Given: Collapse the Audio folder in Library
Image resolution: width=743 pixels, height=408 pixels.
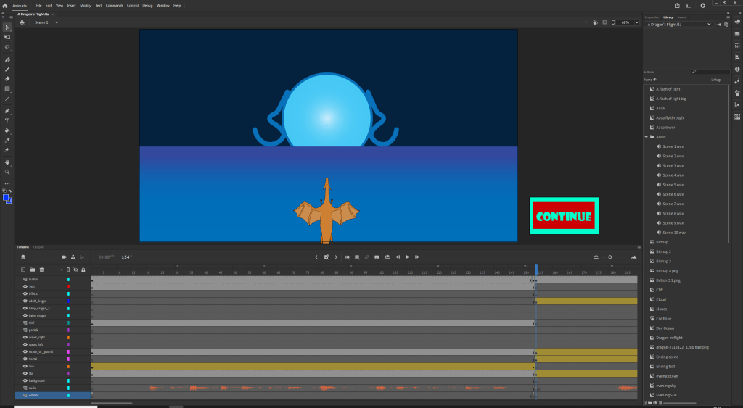Looking at the screenshot, I should 646,136.
